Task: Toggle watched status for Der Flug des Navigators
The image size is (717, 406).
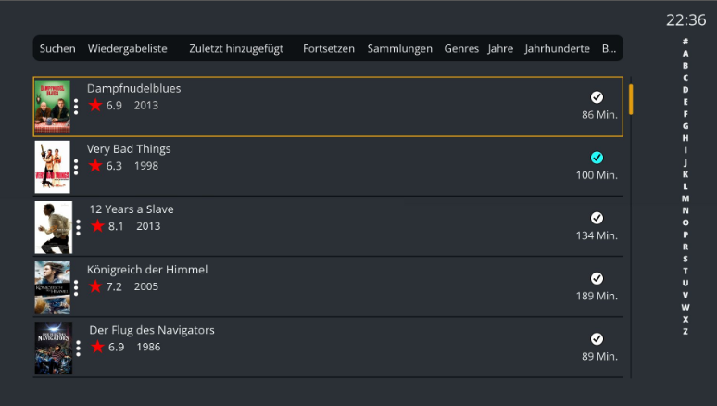Action: tap(597, 338)
